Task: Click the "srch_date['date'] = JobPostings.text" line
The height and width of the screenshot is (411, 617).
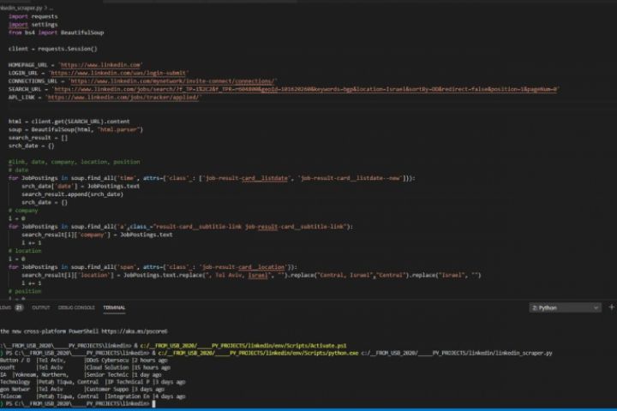Action: (x=81, y=186)
